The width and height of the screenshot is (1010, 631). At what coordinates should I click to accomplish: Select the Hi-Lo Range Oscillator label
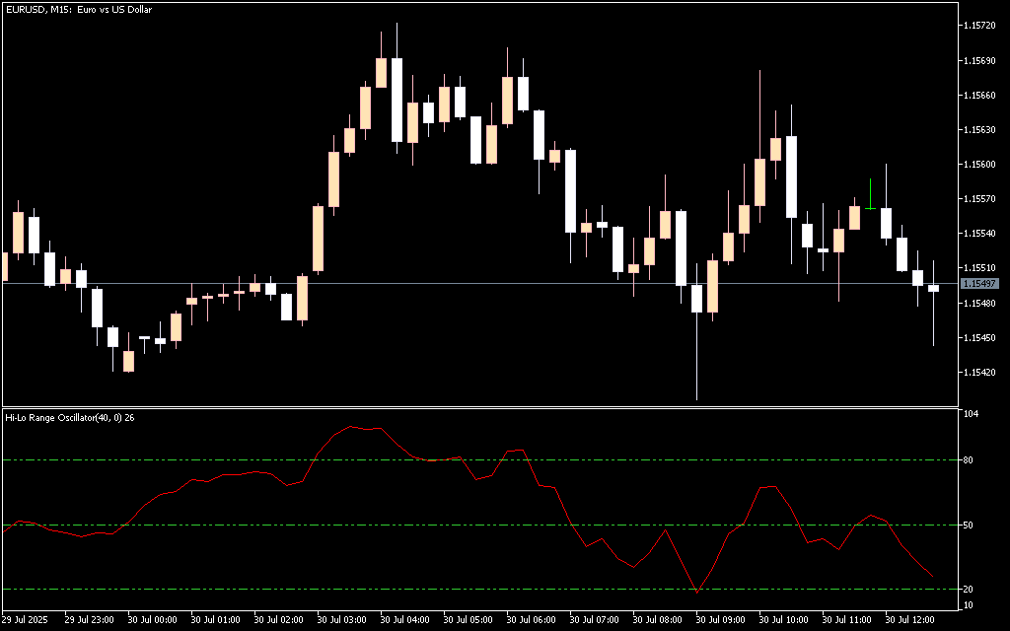click(69, 418)
